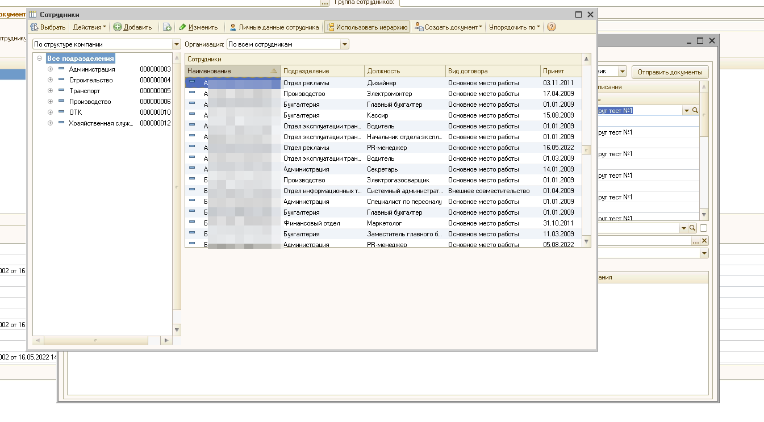Click Принят column header
The height and width of the screenshot is (422, 764).
(x=561, y=71)
